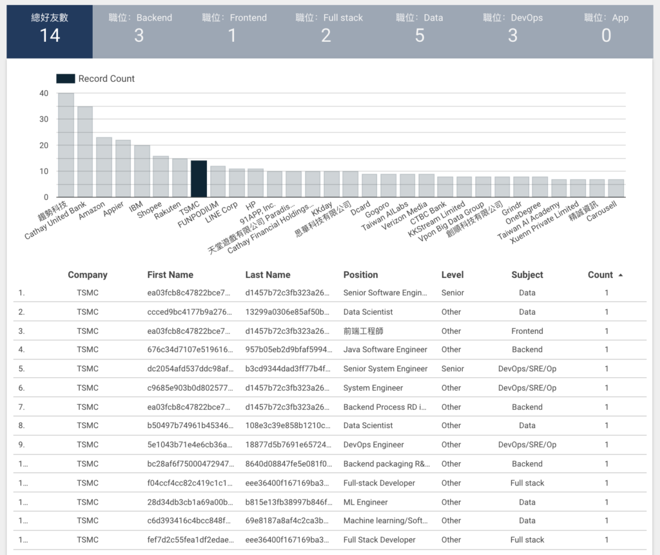Screen dimensions: 660x555
Task: Click first name 'ccced9bc4177b9a276...' cell
Action: [x=189, y=312]
